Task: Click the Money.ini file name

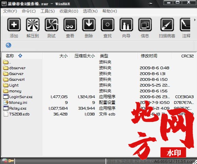Action: click(18, 103)
